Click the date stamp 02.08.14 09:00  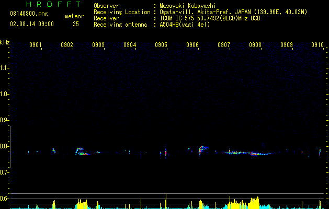32,24
